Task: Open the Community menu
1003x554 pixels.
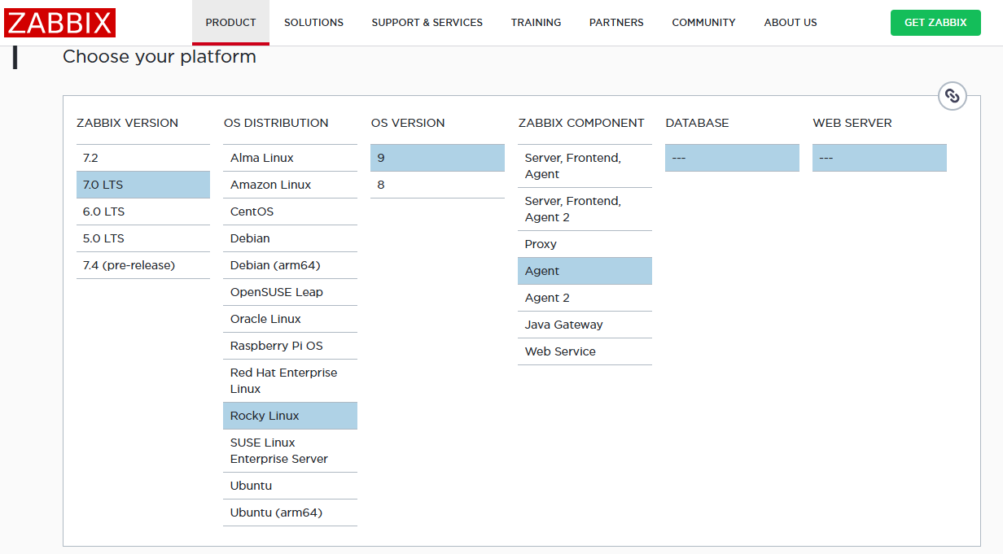Action: point(703,23)
